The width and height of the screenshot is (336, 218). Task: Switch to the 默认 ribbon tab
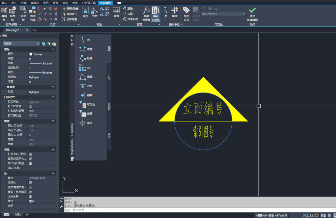click(x=4, y=3)
